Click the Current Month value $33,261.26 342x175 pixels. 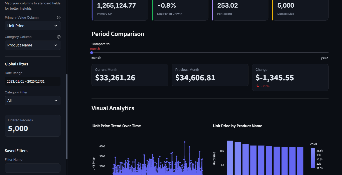pos(115,78)
